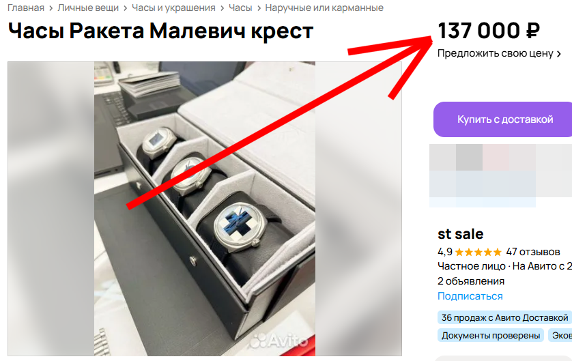Click Предложить свою цену link

(x=496, y=53)
